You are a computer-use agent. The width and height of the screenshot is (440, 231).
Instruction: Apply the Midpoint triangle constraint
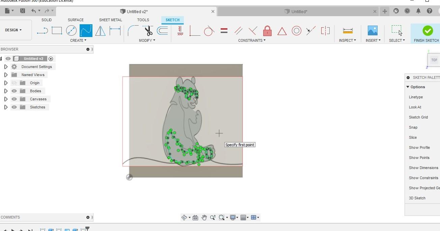point(282,31)
